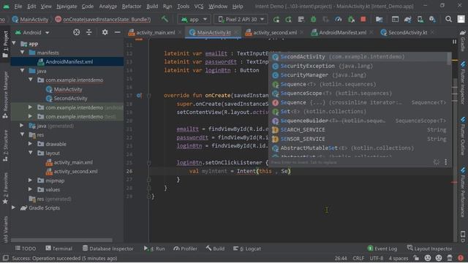Open the Database Inspector tool window
Image resolution: width=468 pixels, height=263 pixels.
(x=107, y=248)
